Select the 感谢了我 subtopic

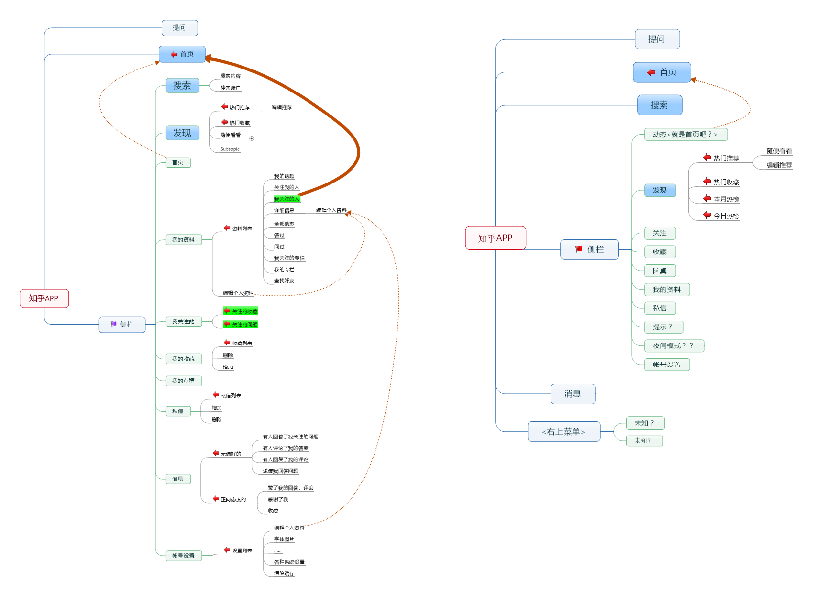(x=278, y=500)
